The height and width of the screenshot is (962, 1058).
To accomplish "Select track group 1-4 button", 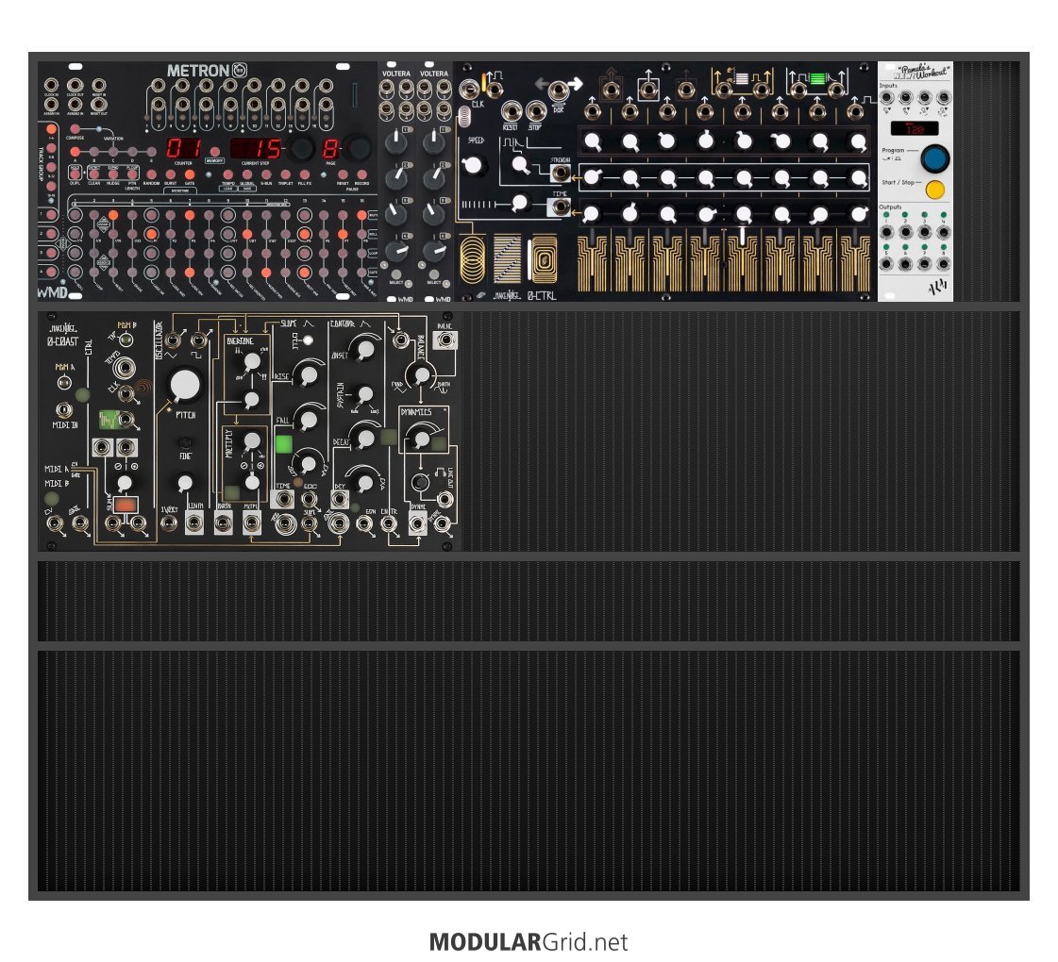I will point(51,129).
